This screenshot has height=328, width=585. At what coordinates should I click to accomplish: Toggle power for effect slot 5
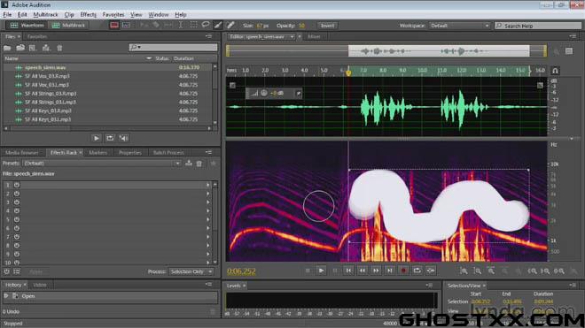[x=17, y=219]
